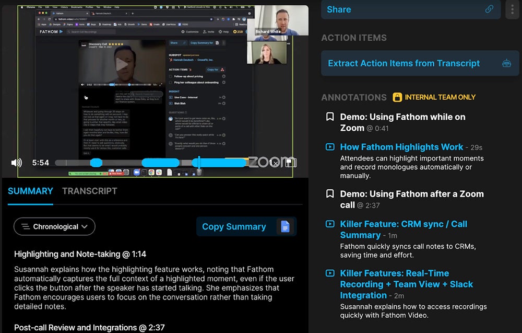Toggle fullscreen on the video player
Image resolution: width=522 pixels, height=333 pixels.
(x=289, y=163)
